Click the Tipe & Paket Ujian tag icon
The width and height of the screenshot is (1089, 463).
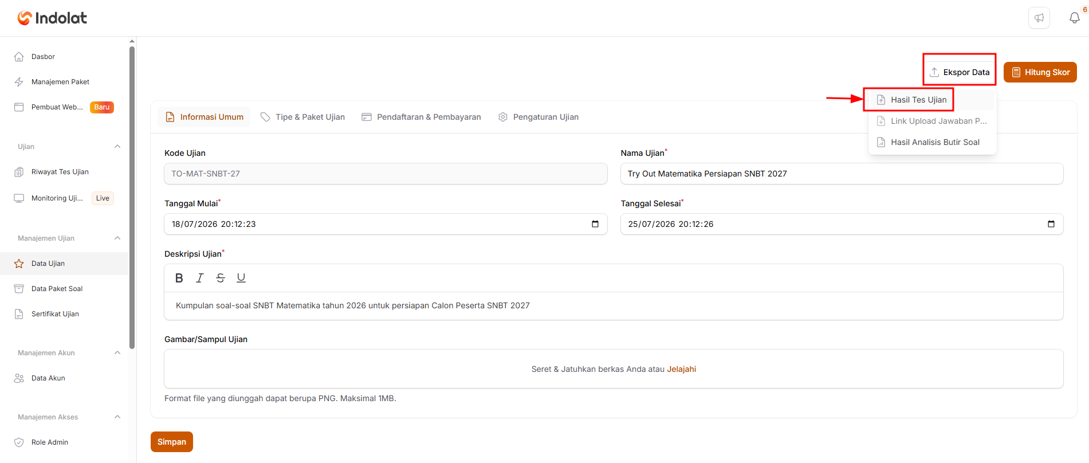click(265, 117)
